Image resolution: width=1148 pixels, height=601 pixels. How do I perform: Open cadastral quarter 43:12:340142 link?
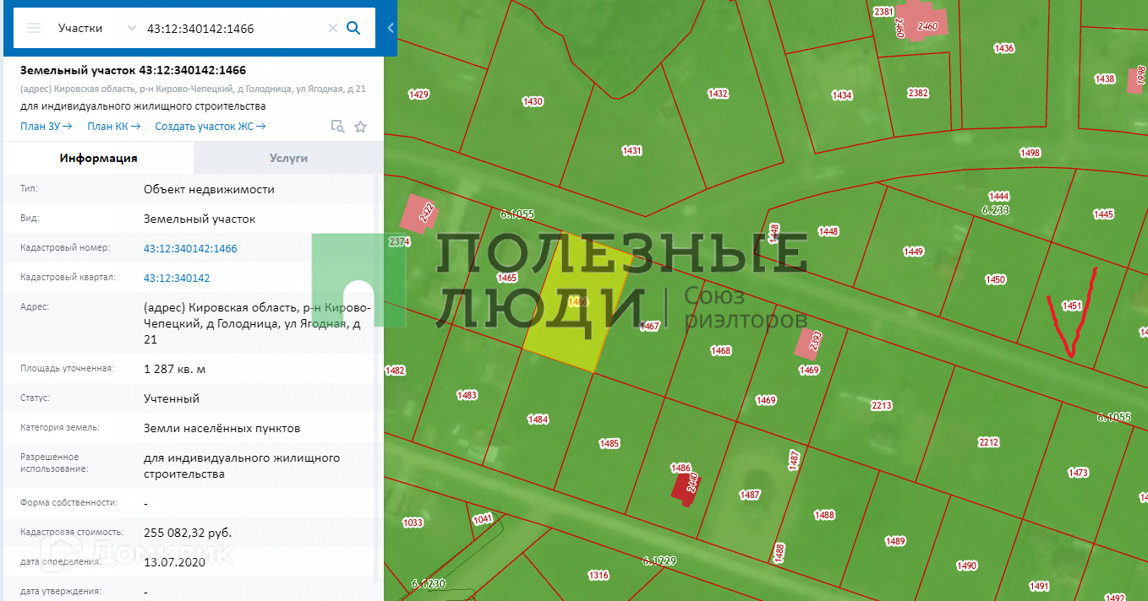[x=177, y=278]
